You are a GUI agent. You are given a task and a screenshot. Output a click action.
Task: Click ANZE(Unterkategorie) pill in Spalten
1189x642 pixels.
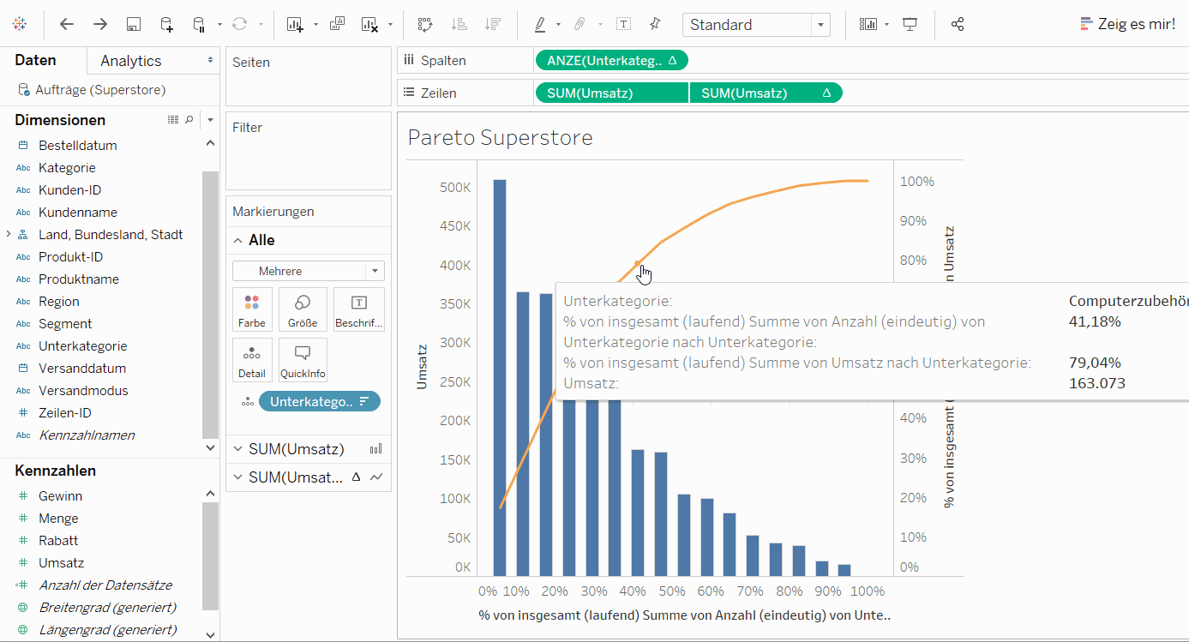pyautogui.click(x=611, y=61)
